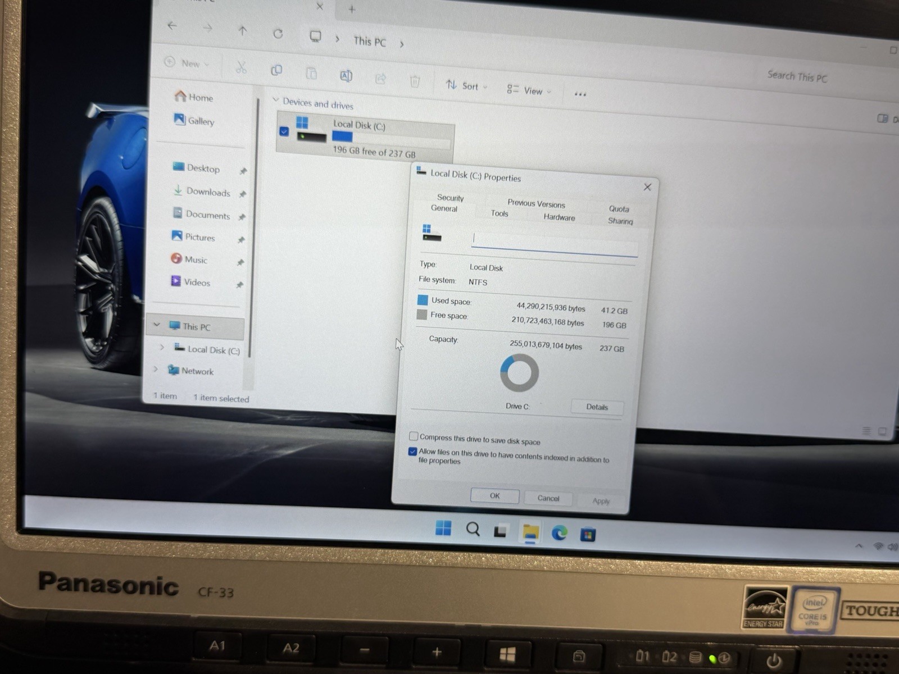Open the Videos quick access folder

[x=190, y=281]
